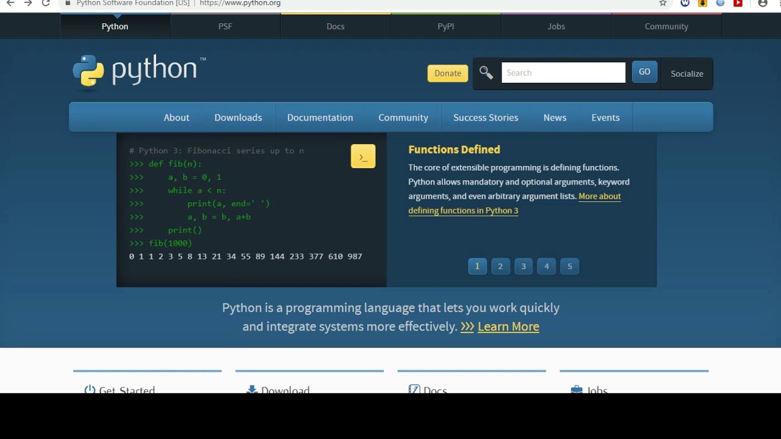
Task: Click the Learn More link
Action: pos(508,327)
